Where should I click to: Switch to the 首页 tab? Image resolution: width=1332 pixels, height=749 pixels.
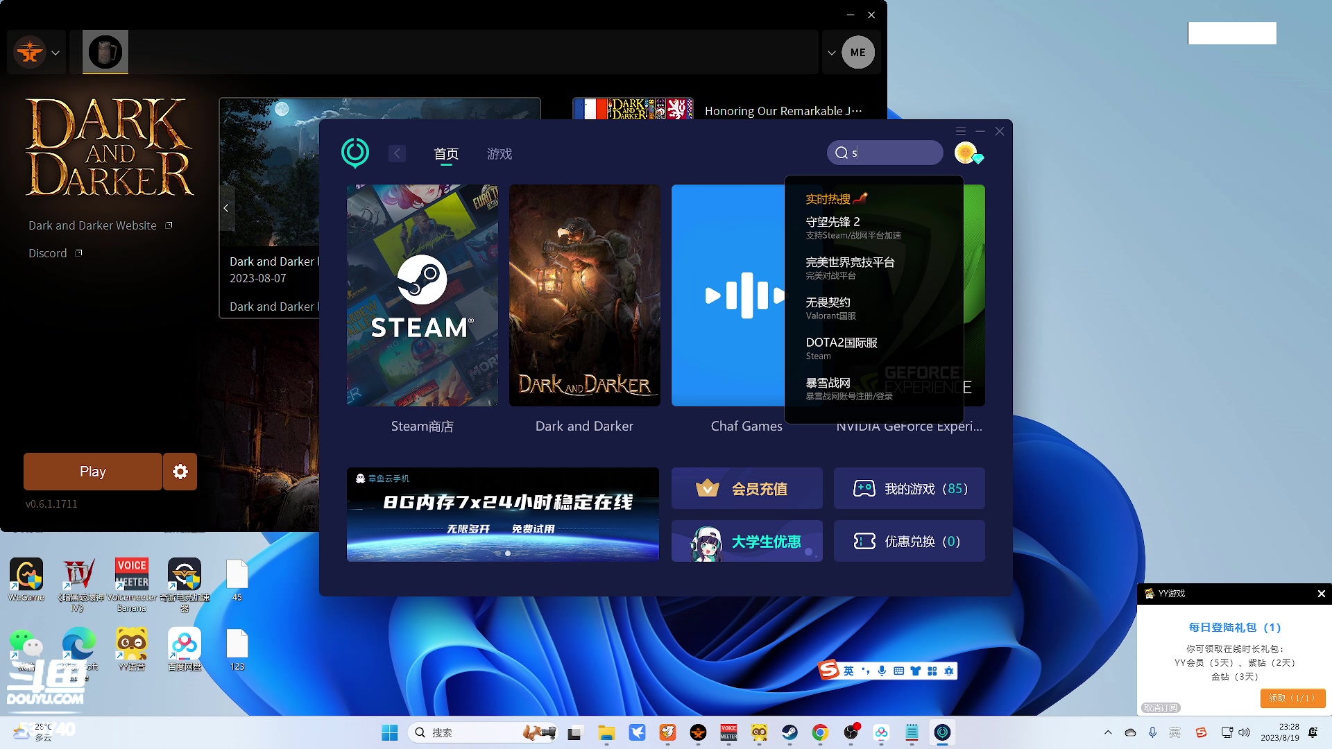(x=446, y=154)
